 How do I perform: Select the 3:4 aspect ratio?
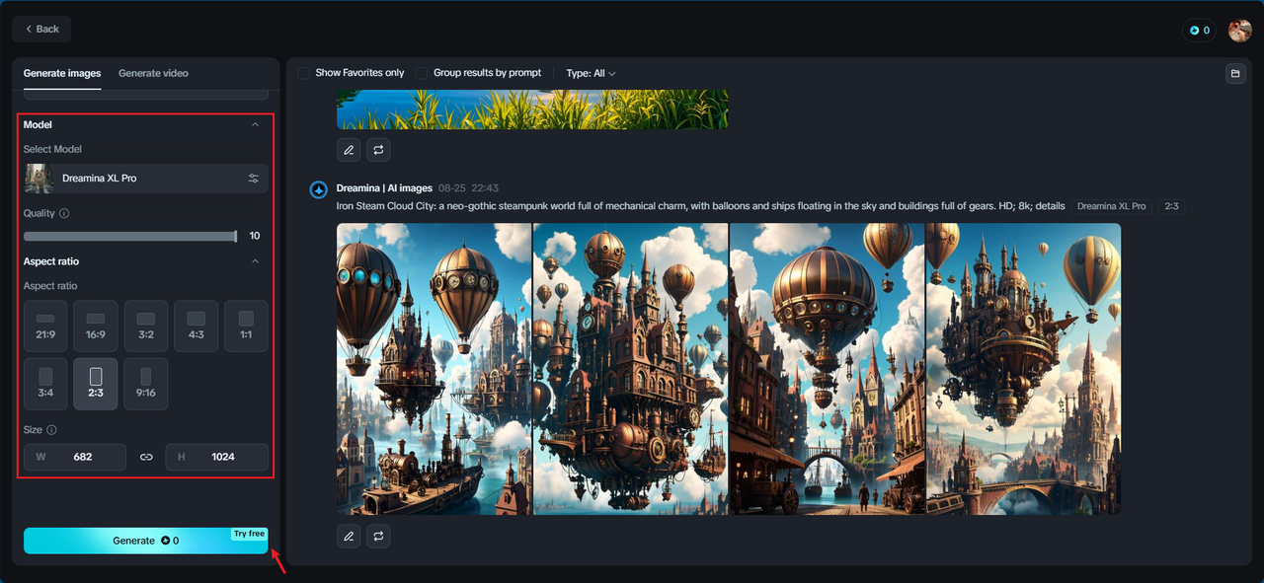click(45, 384)
